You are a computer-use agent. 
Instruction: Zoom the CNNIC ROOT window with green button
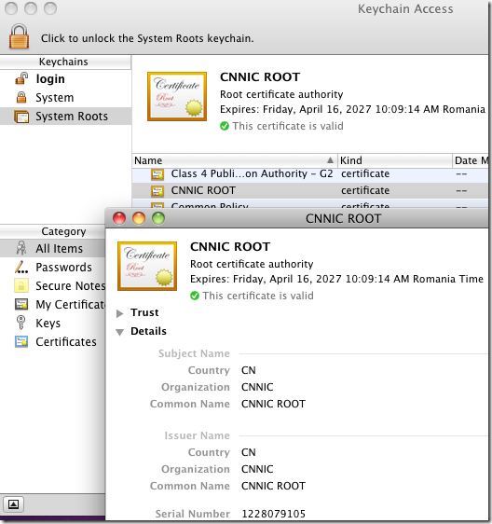[x=158, y=218]
